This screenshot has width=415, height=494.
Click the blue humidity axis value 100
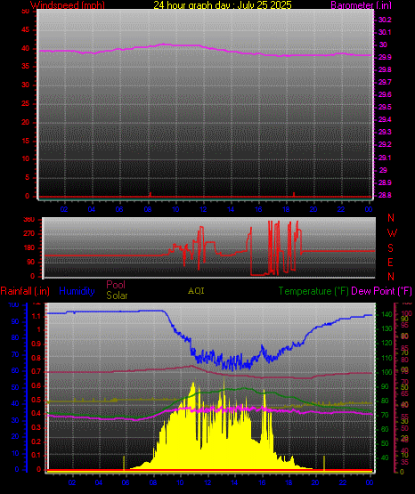[x=14, y=305]
